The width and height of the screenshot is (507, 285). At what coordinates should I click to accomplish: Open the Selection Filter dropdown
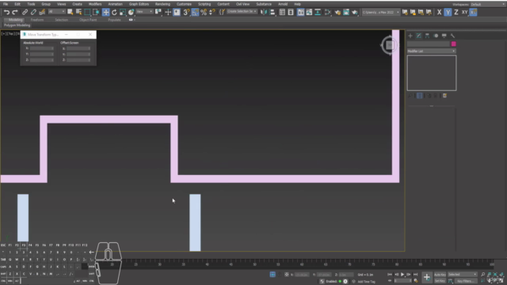pyautogui.click(x=56, y=12)
